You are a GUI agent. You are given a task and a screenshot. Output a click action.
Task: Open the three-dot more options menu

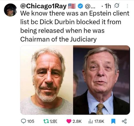coord(127,6)
